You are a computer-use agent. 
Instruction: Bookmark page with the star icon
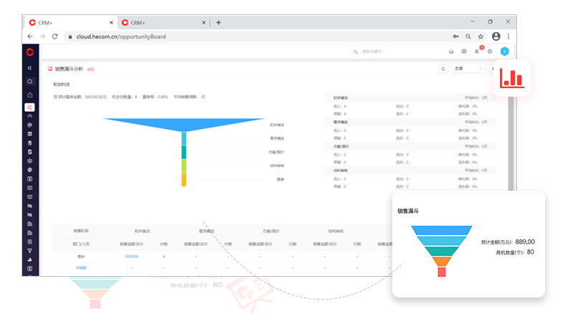coord(481,36)
